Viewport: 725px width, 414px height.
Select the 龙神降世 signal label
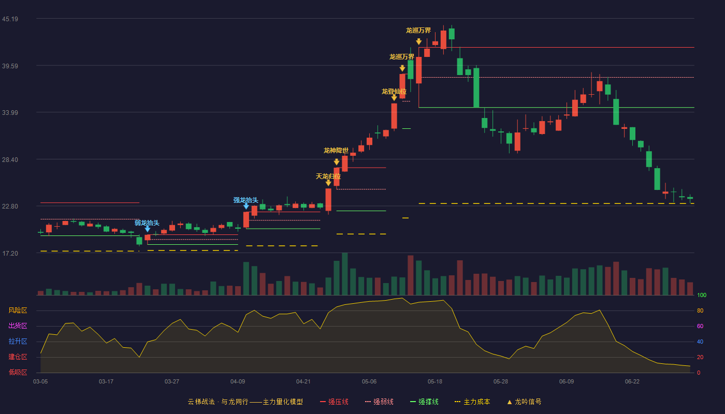tap(336, 151)
